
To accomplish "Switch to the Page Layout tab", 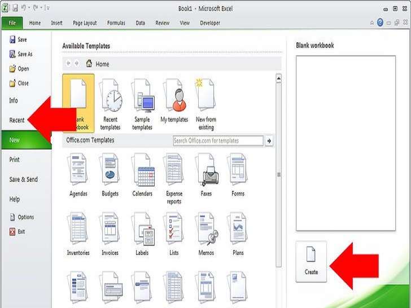I will [85, 23].
